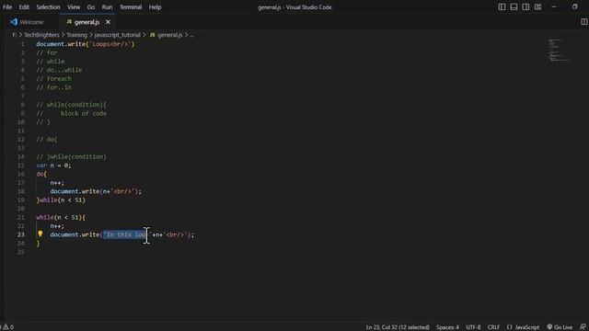Click the document.write('Loops<br/>') line
This screenshot has width=589, height=331.
point(86,44)
